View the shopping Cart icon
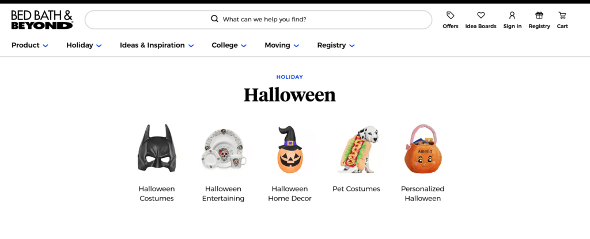Image resolution: width=590 pixels, height=239 pixels. pyautogui.click(x=562, y=16)
